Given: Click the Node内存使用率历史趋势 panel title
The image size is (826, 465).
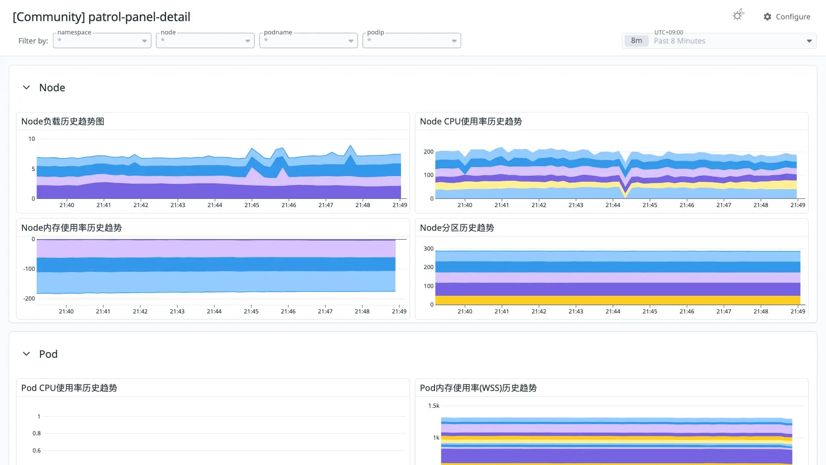Looking at the screenshot, I should click(71, 228).
